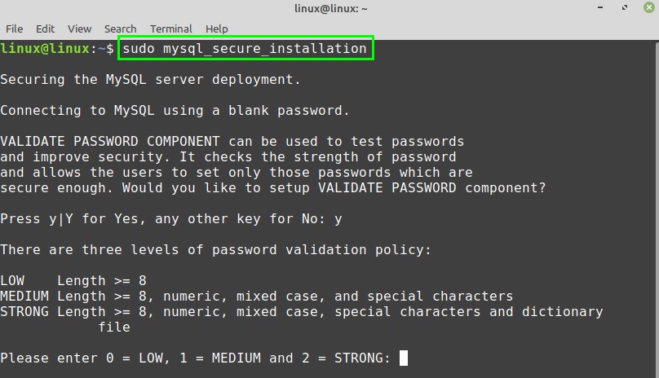Click the 'Connecting to MySQL using a blank password' line

[175, 110]
